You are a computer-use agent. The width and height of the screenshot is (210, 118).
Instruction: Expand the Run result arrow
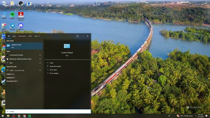coord(40,63)
